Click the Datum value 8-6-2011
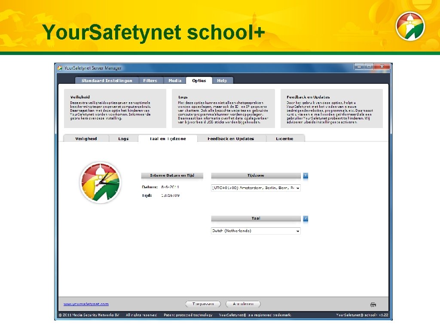Screen dimensions: 440x330 click(x=170, y=187)
